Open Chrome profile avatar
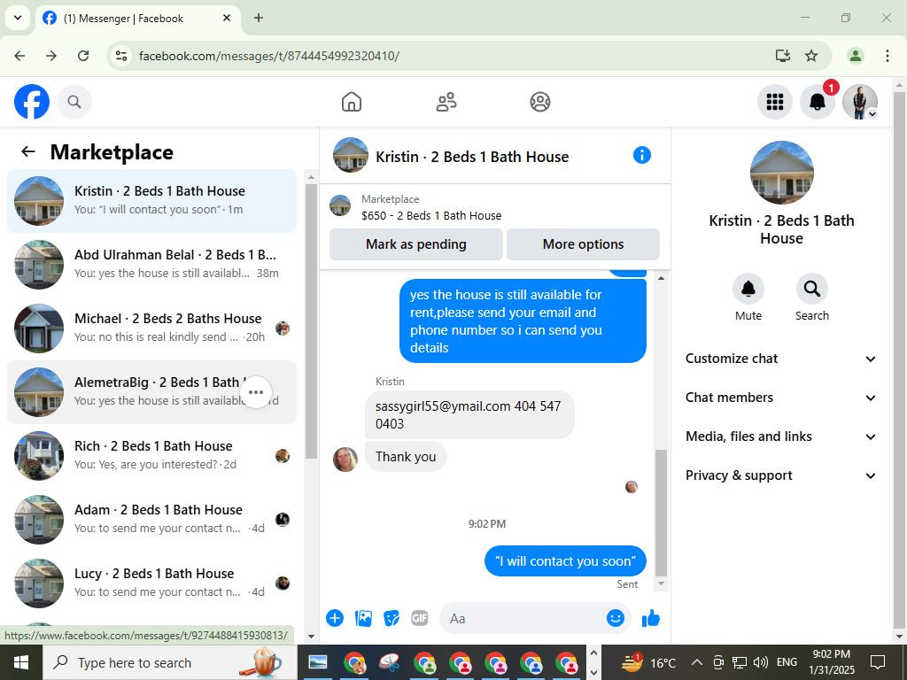 pos(855,56)
